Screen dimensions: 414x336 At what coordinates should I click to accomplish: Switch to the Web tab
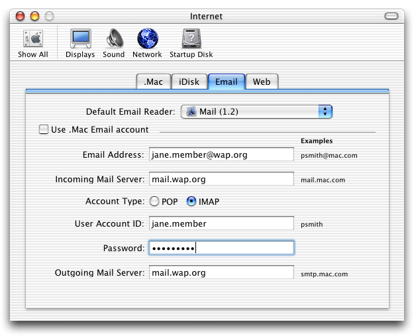tap(262, 82)
